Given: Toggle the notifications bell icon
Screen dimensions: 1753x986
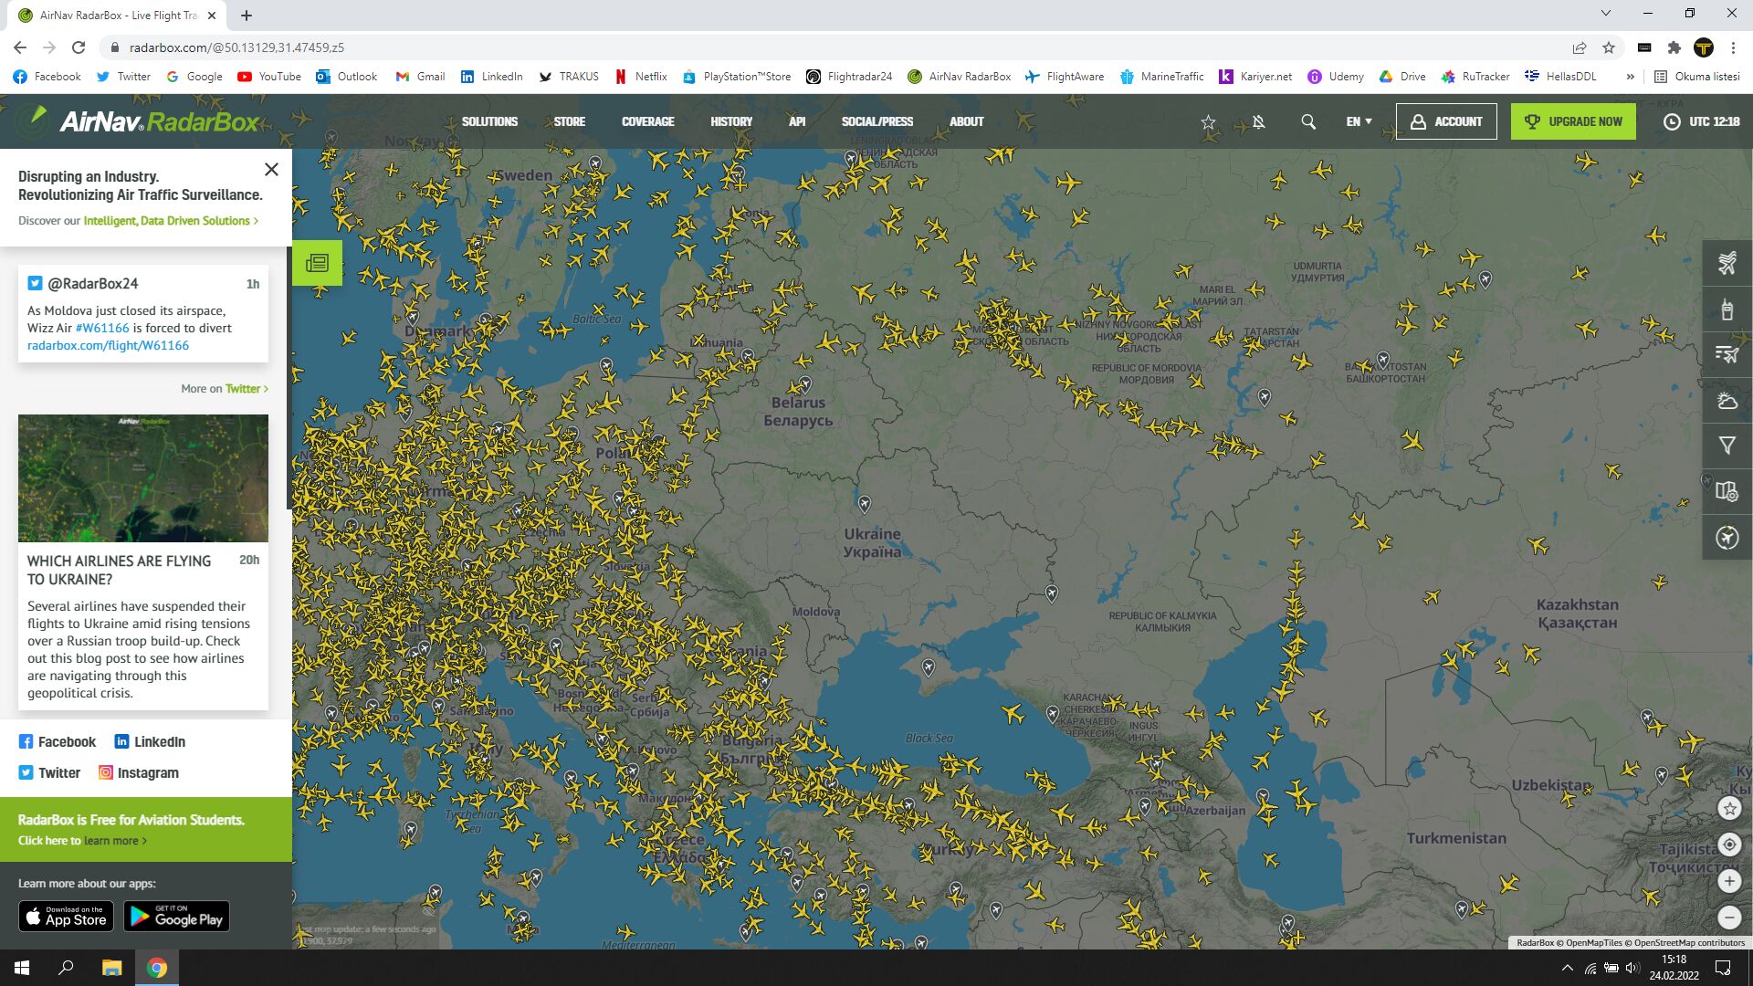Looking at the screenshot, I should point(1258,121).
